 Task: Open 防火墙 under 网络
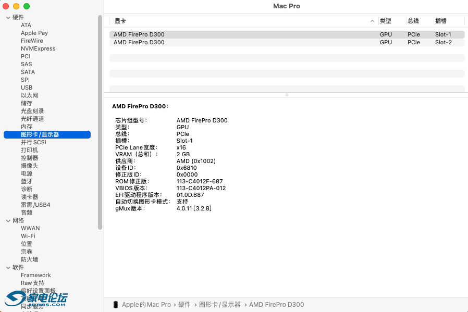pyautogui.click(x=29, y=259)
